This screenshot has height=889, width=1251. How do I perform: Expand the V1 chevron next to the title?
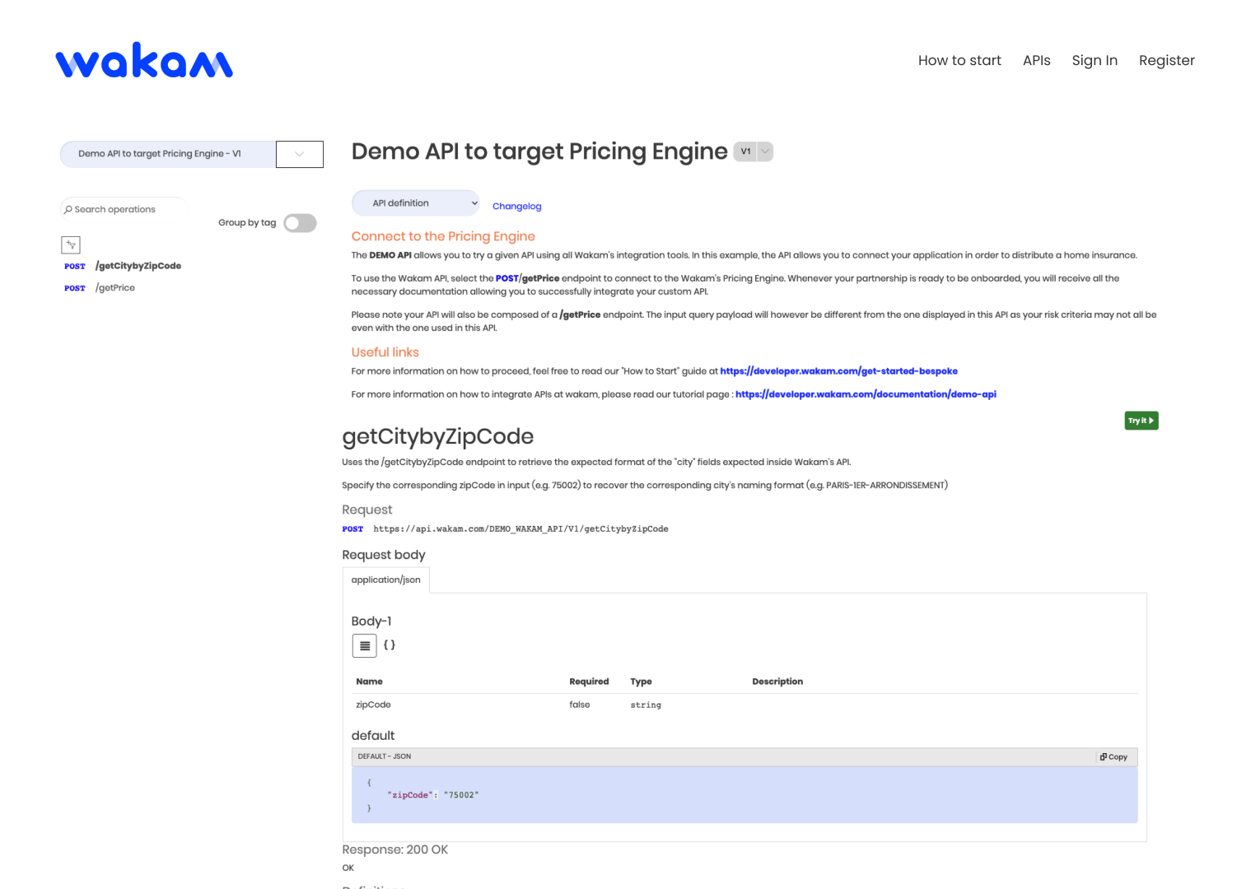[764, 151]
